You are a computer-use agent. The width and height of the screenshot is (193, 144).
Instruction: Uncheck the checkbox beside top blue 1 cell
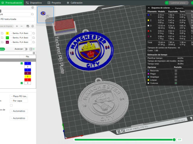pyautogui.click(x=22, y=63)
